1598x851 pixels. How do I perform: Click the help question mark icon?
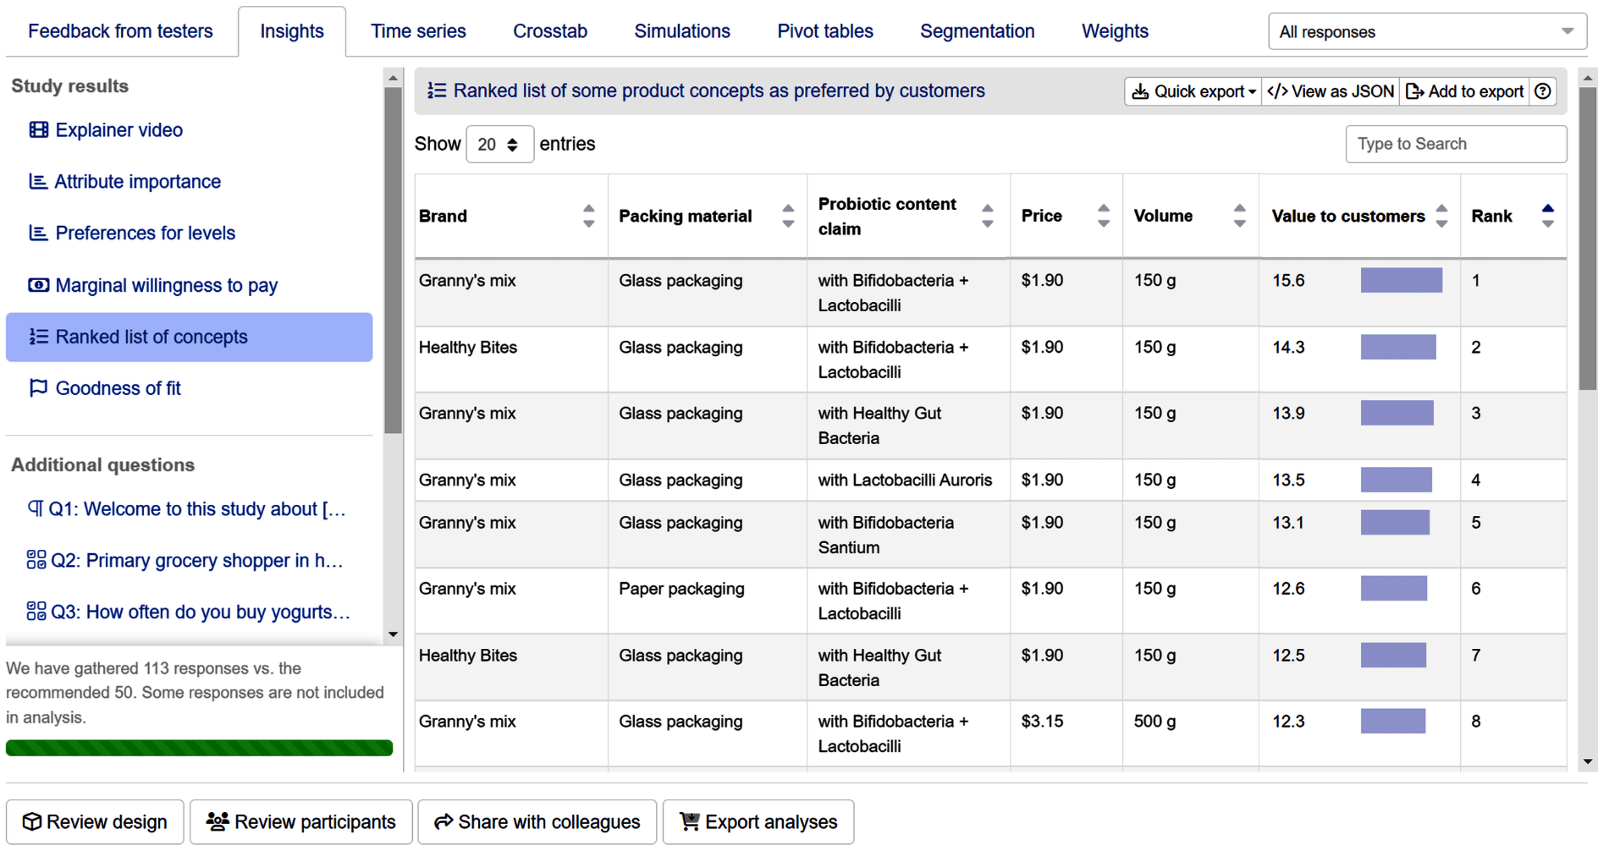pyautogui.click(x=1543, y=91)
